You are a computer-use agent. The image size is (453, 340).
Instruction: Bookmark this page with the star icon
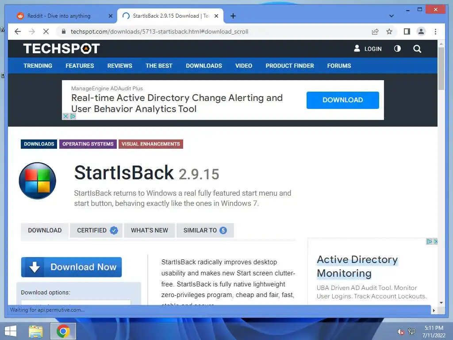pos(389,31)
